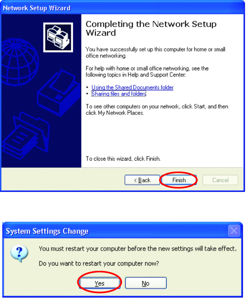
Task: Click the 'successfully set up' paragraph
Action: [x=156, y=53]
